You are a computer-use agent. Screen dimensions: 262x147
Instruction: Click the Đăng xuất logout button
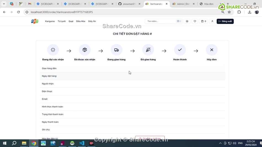[225, 21]
